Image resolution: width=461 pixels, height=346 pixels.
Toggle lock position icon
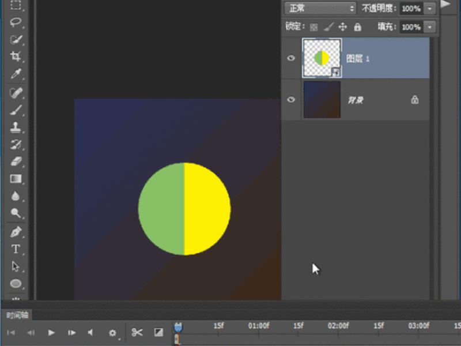click(342, 27)
